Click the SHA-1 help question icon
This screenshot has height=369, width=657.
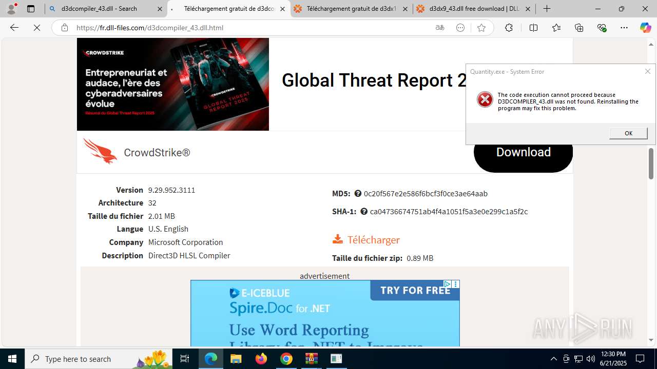click(x=364, y=212)
